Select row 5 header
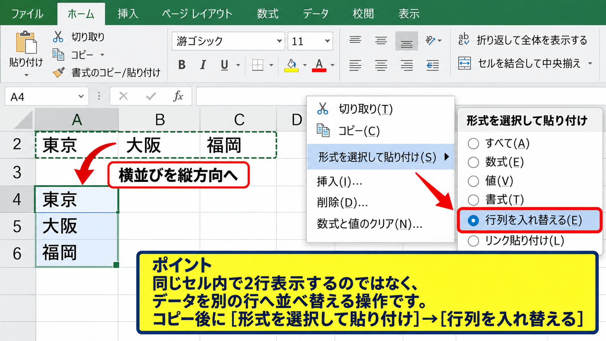The image size is (606, 341). [x=17, y=226]
